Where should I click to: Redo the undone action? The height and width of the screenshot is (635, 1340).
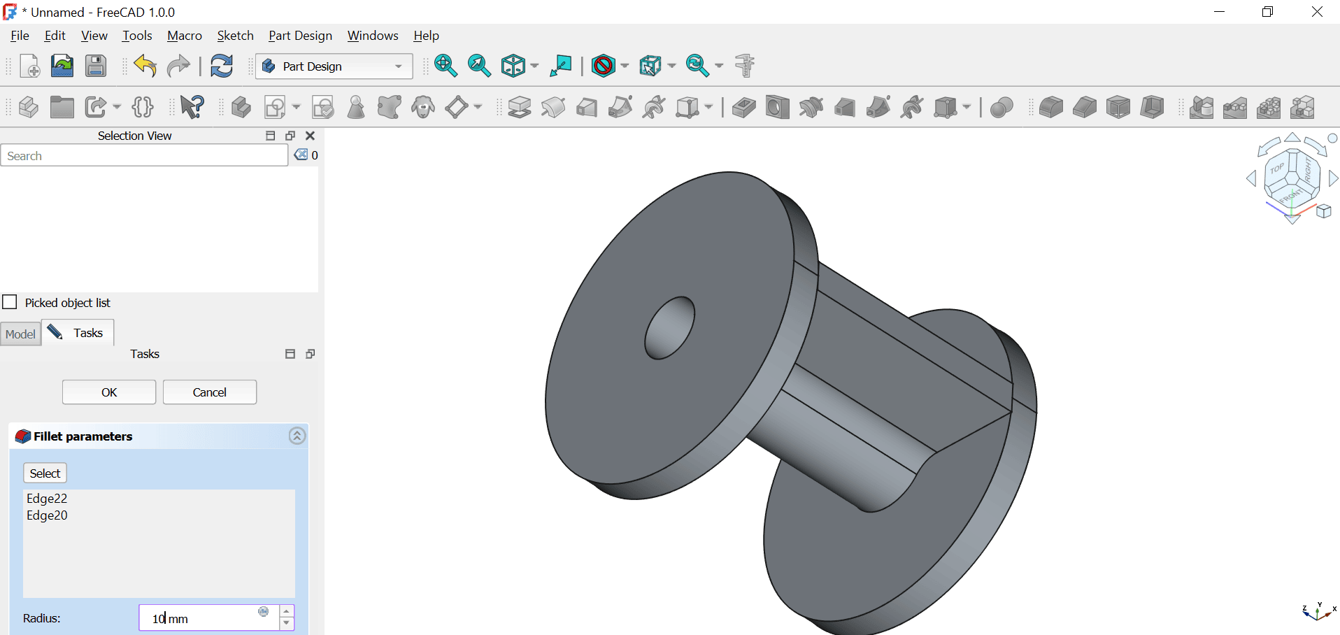178,66
